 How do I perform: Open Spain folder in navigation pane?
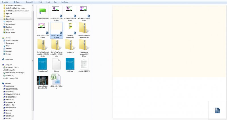8,16
